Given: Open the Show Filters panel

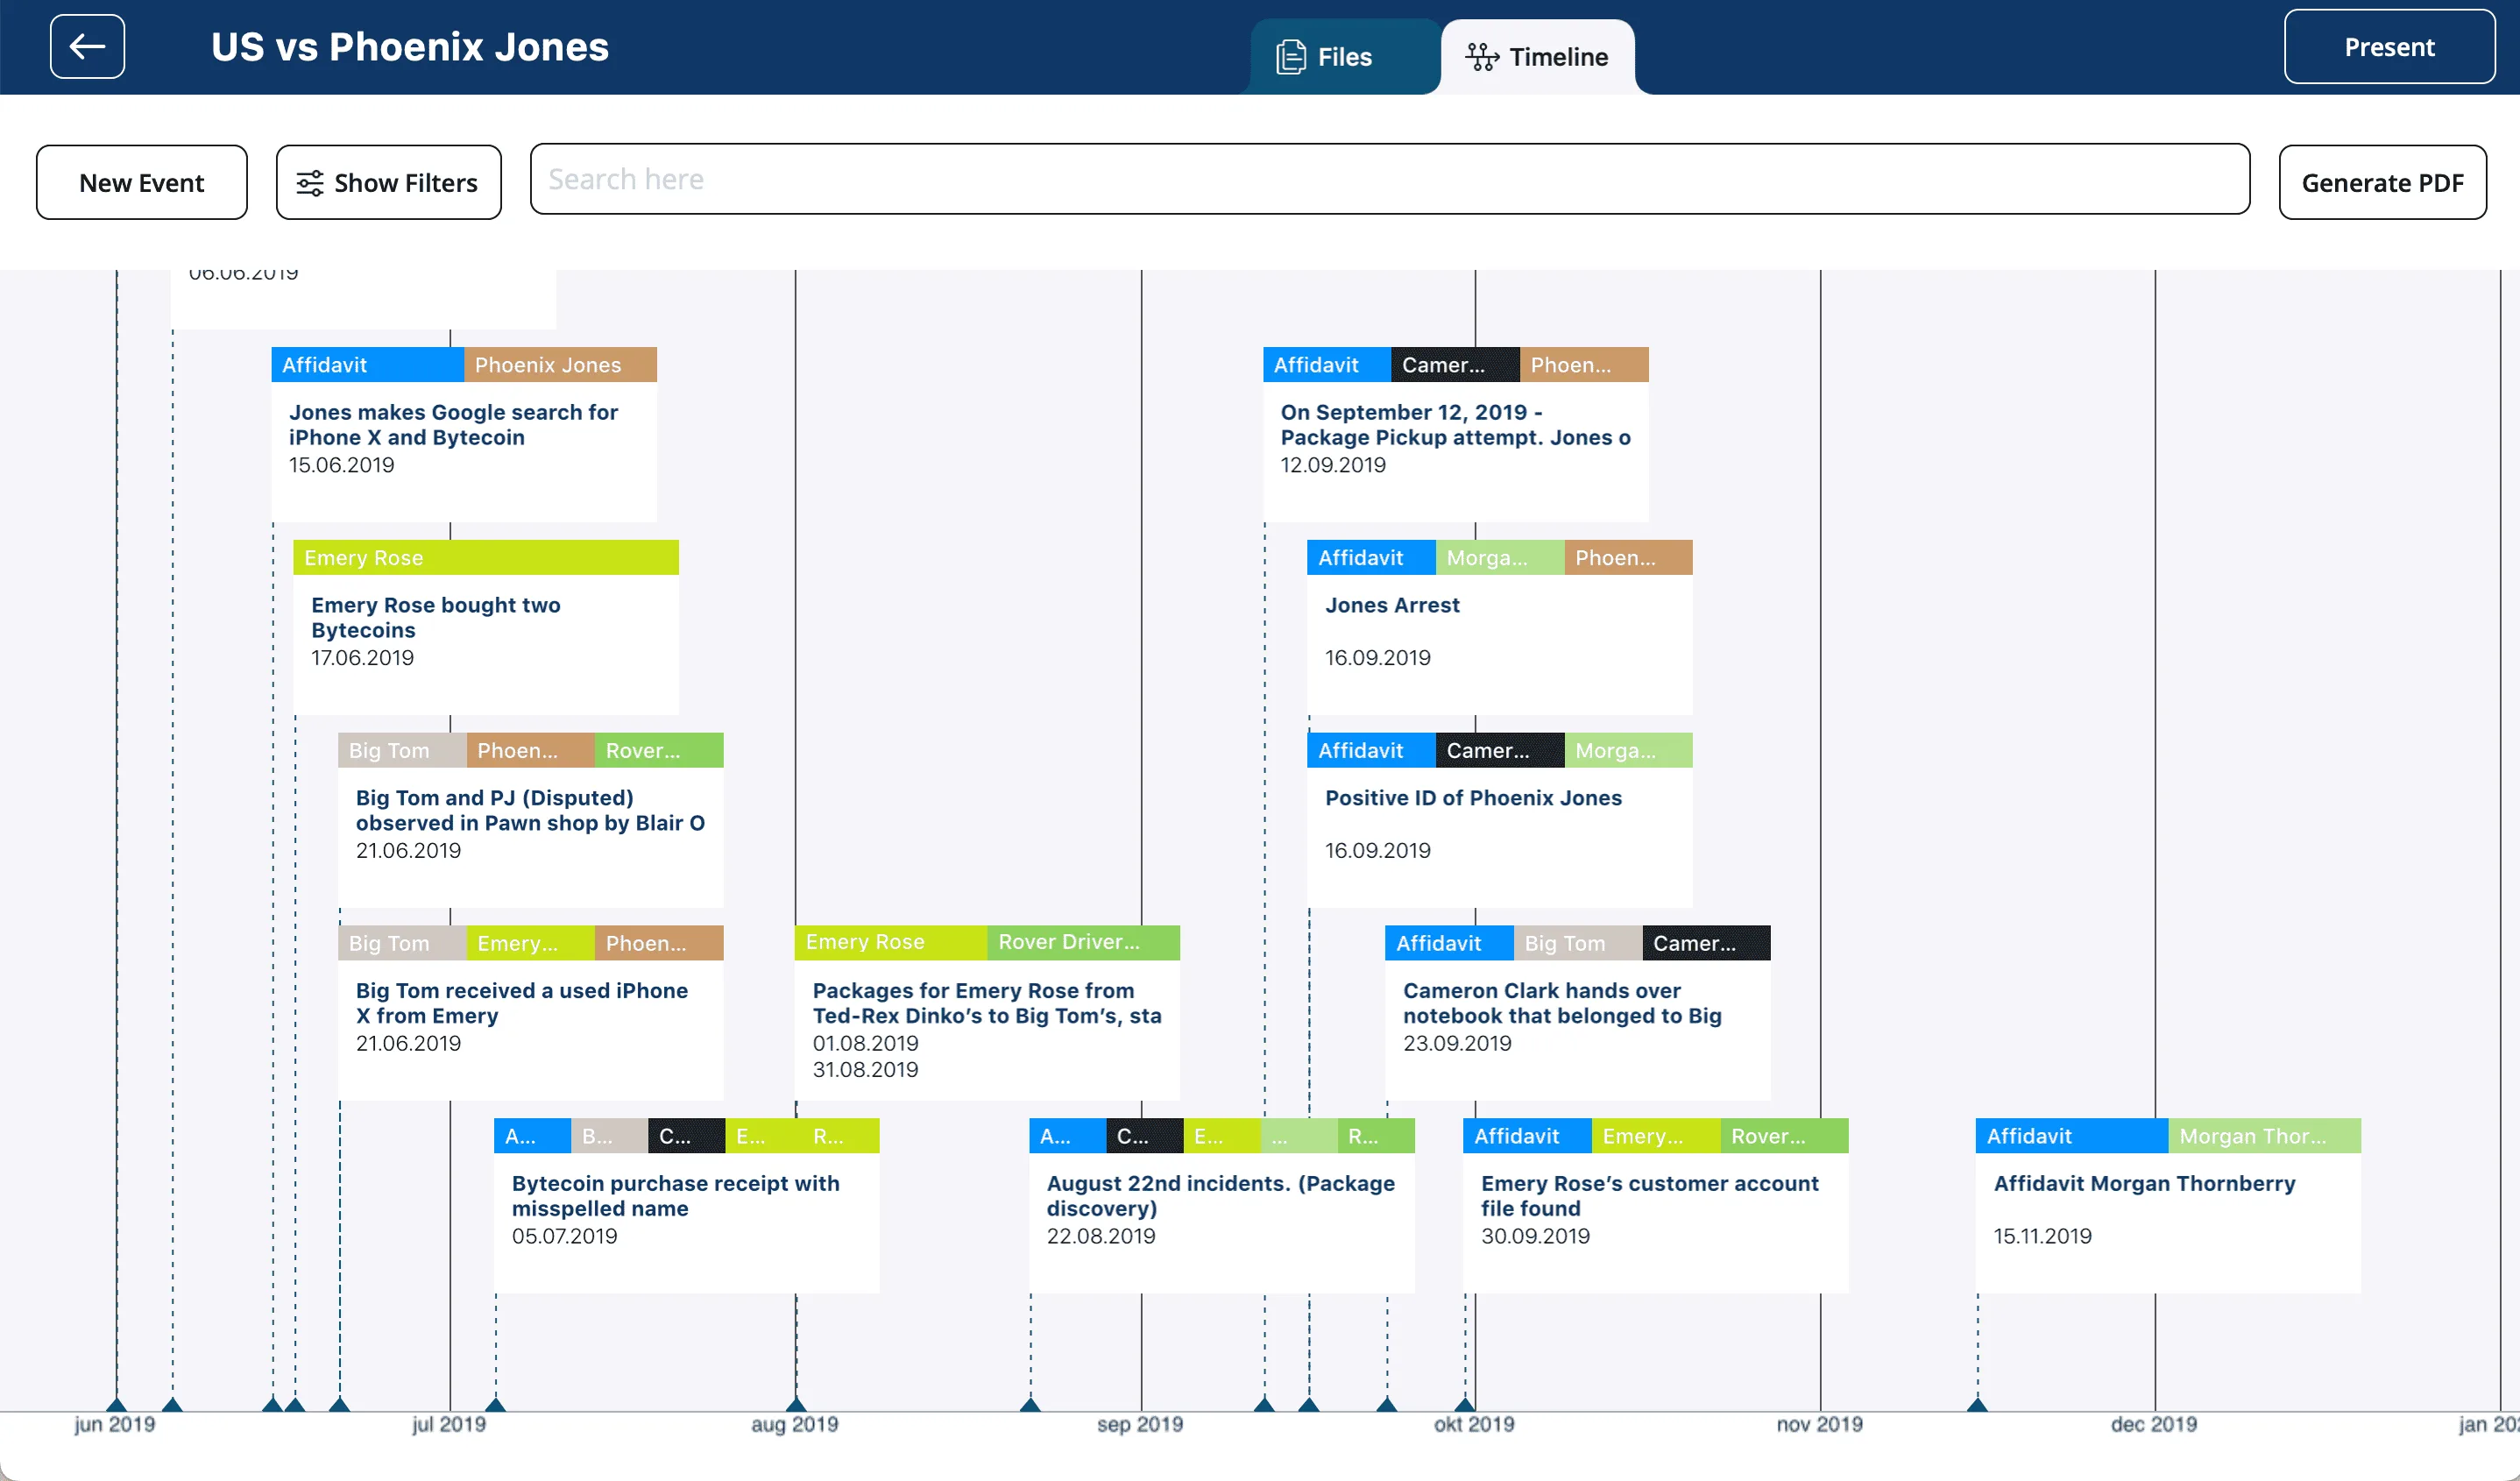Looking at the screenshot, I should (x=388, y=182).
